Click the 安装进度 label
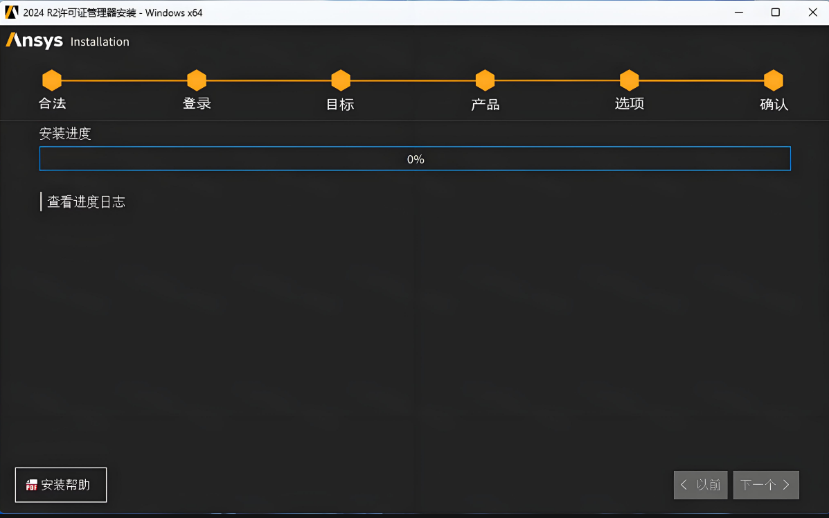 pyautogui.click(x=65, y=133)
